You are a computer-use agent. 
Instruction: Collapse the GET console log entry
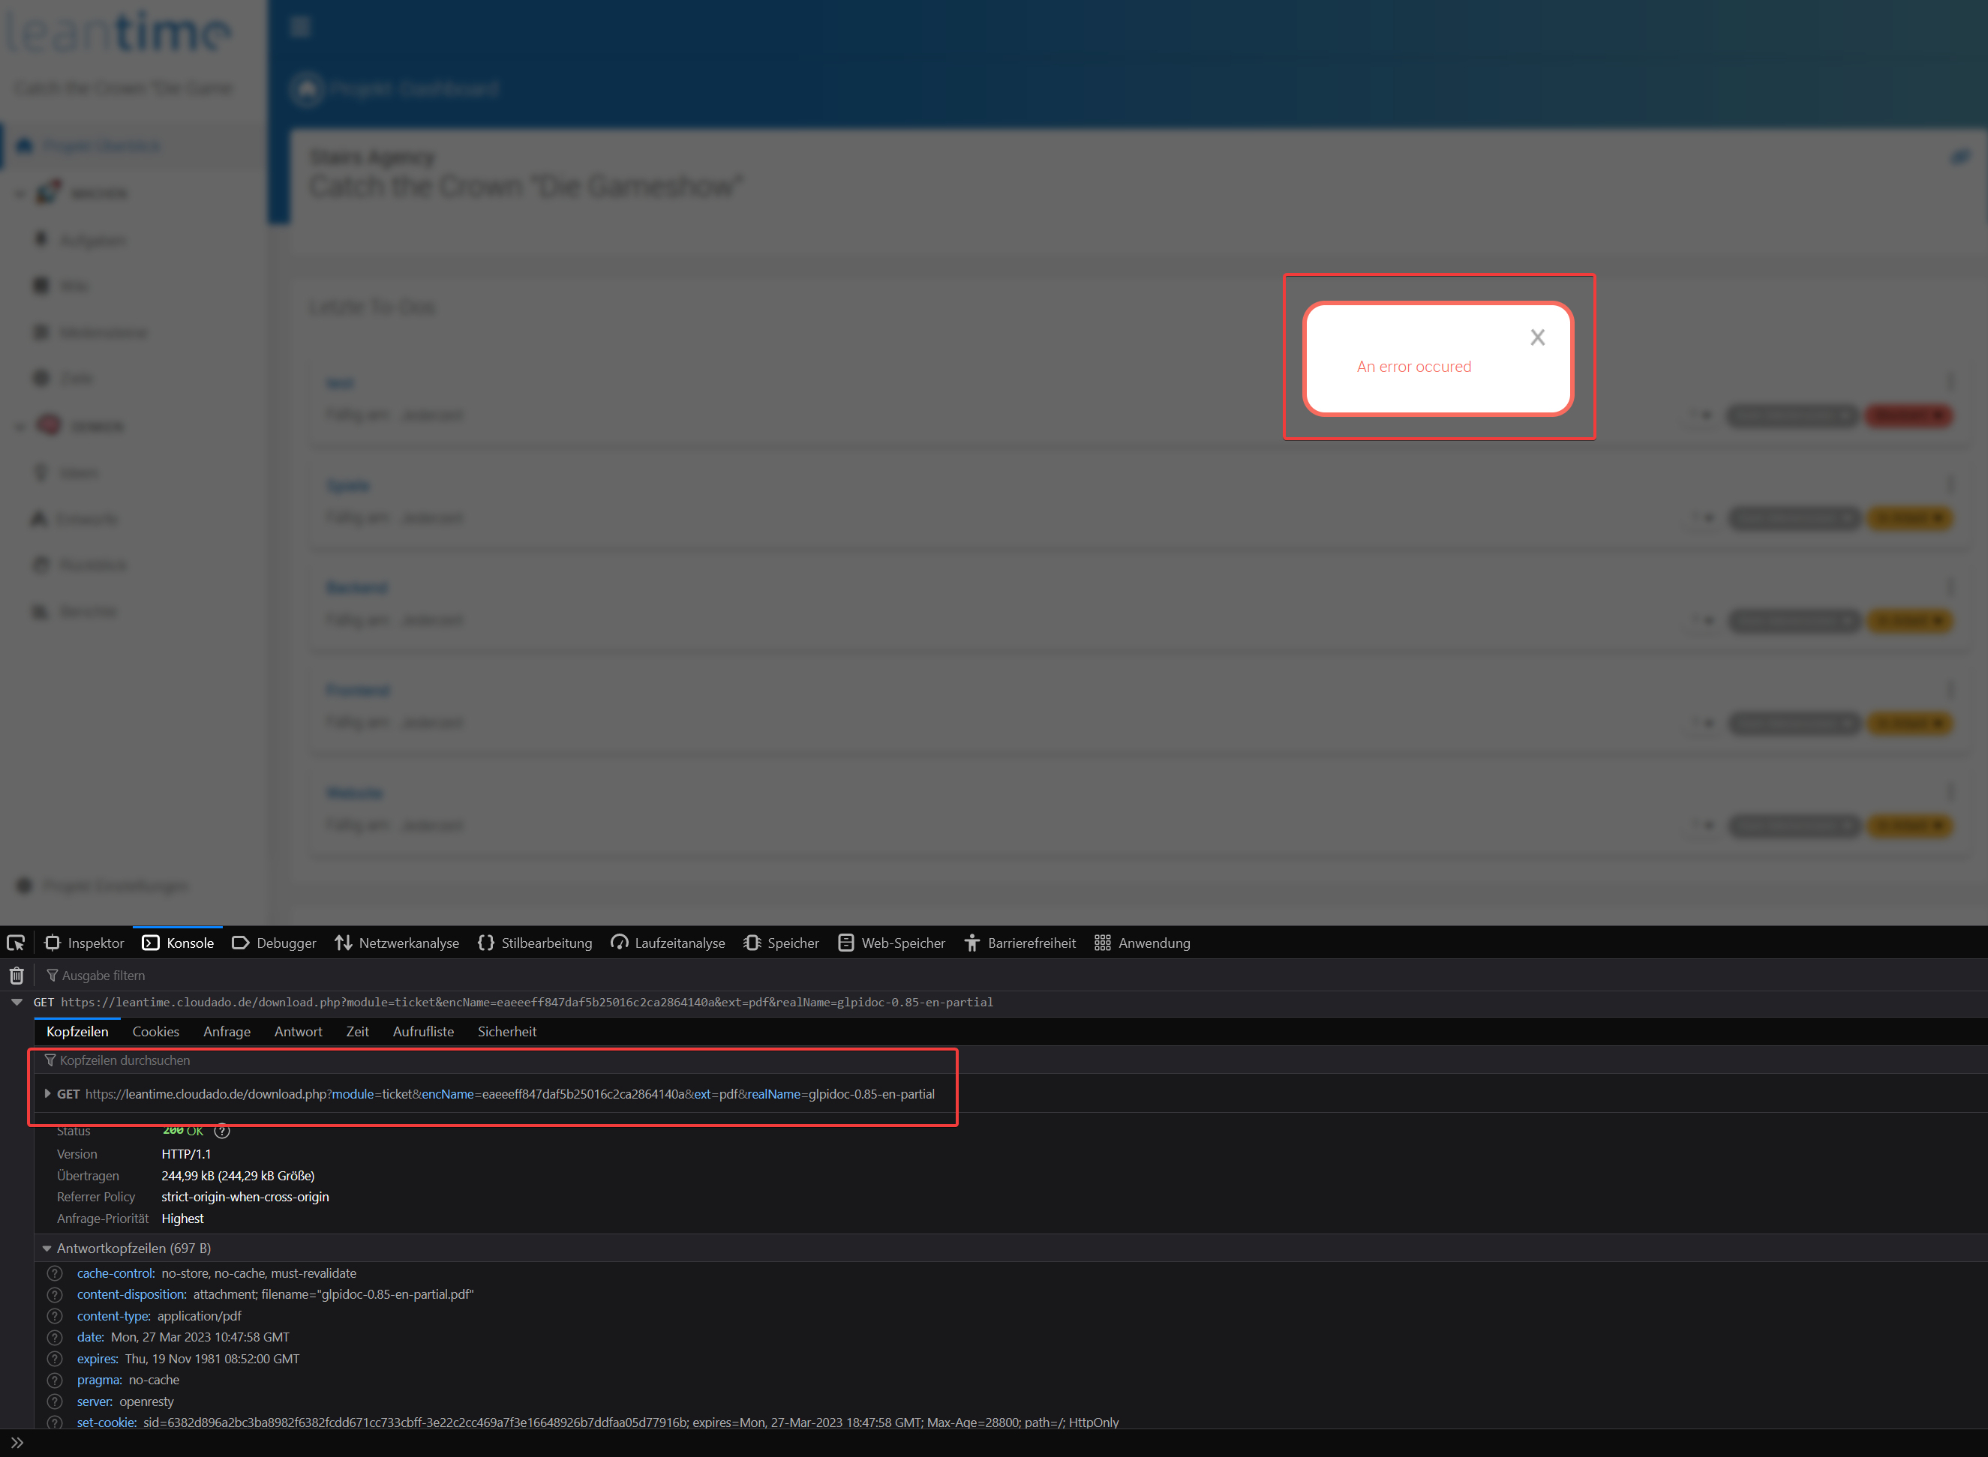[16, 1002]
